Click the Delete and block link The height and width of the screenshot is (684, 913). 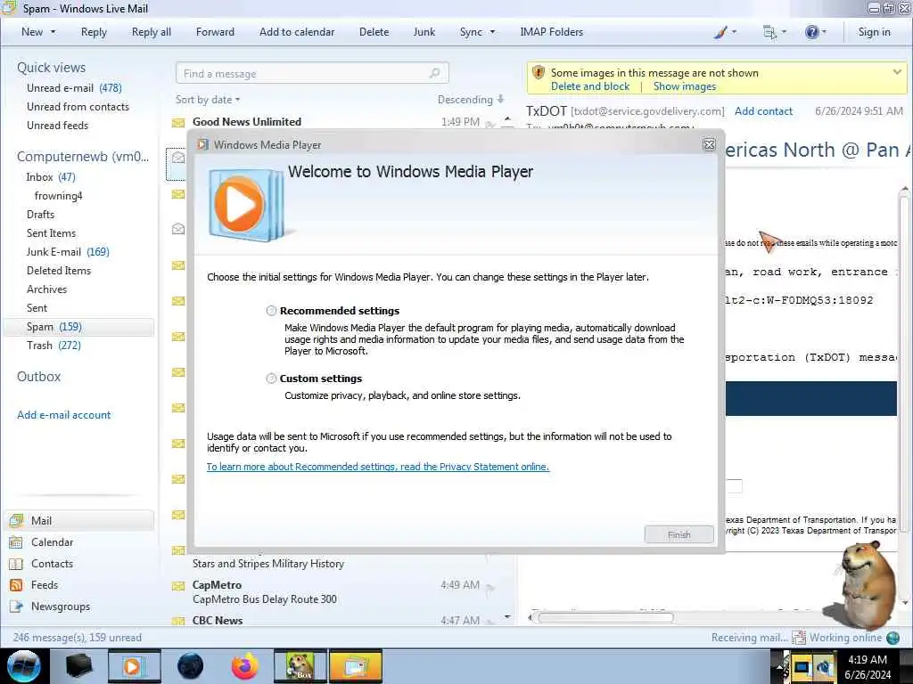coord(590,86)
